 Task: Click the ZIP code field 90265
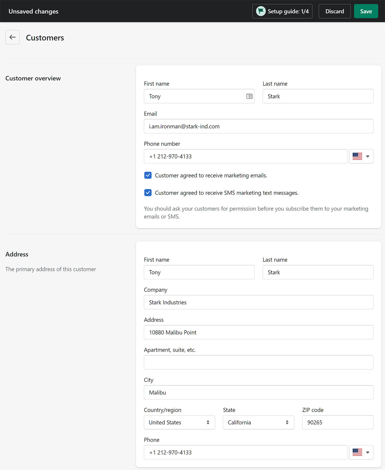pos(338,422)
